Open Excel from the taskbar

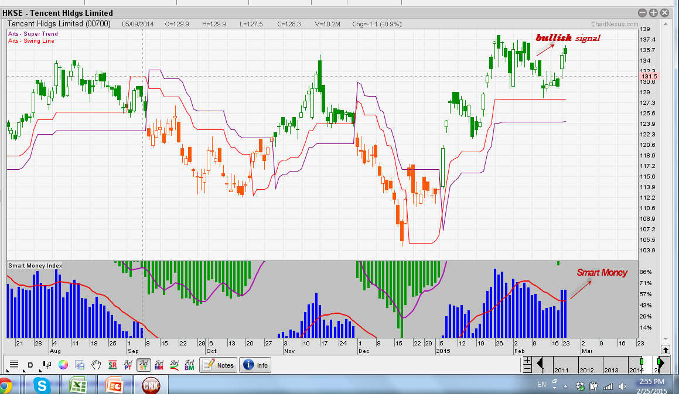coord(77,385)
